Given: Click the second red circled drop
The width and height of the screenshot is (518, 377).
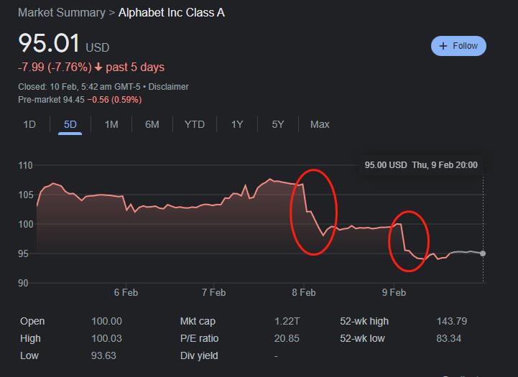Looking at the screenshot, I should [409, 241].
